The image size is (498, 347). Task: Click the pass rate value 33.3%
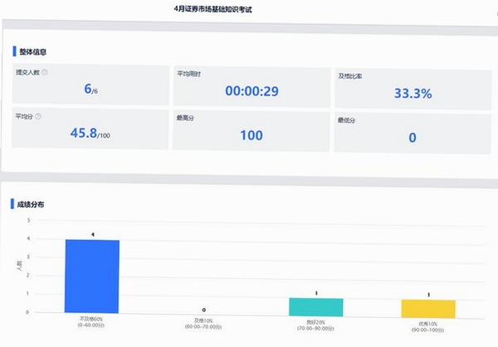tap(413, 94)
